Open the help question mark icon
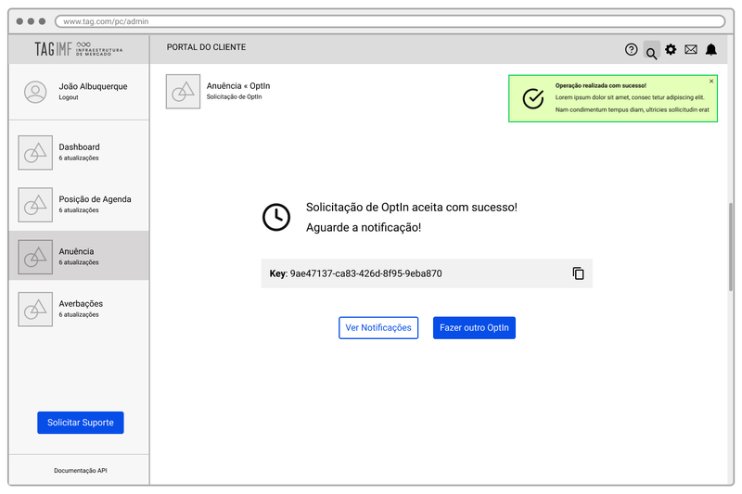742x494 pixels. pos(631,50)
